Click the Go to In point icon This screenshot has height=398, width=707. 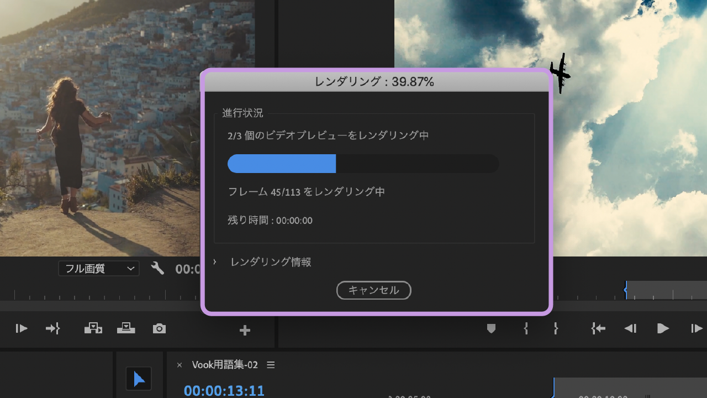(x=598, y=328)
